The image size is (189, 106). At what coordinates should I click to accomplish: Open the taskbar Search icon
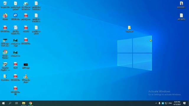pos(10,103)
